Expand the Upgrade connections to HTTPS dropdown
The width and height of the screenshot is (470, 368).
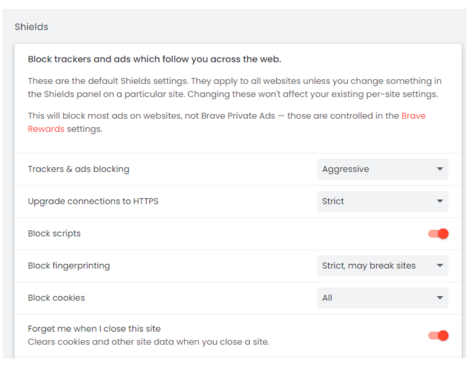tap(382, 202)
